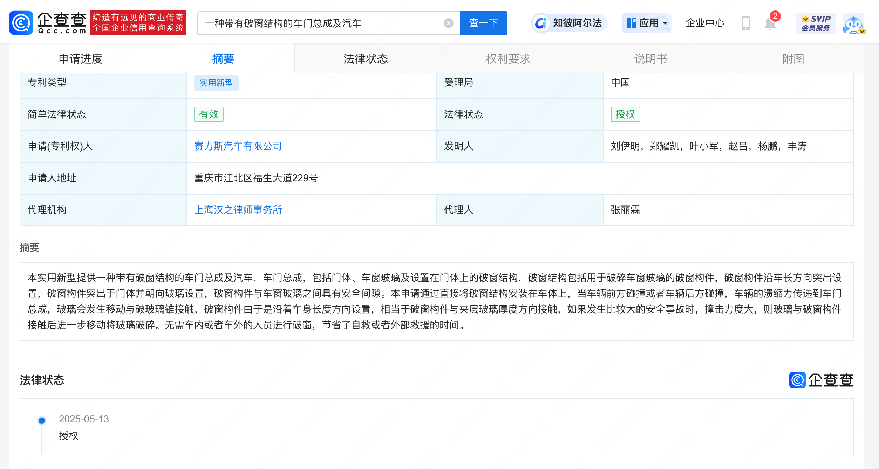The image size is (879, 469).
Task: Click the 2025-05-13 date text
Action: (84, 419)
